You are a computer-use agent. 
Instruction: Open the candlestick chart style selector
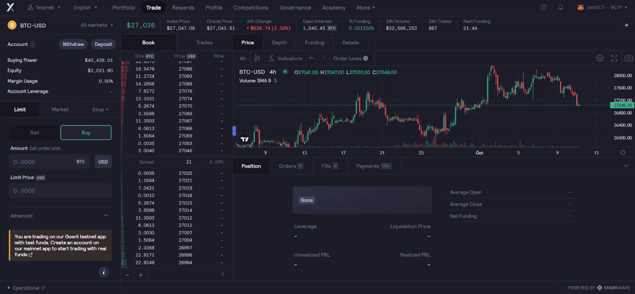click(x=257, y=58)
